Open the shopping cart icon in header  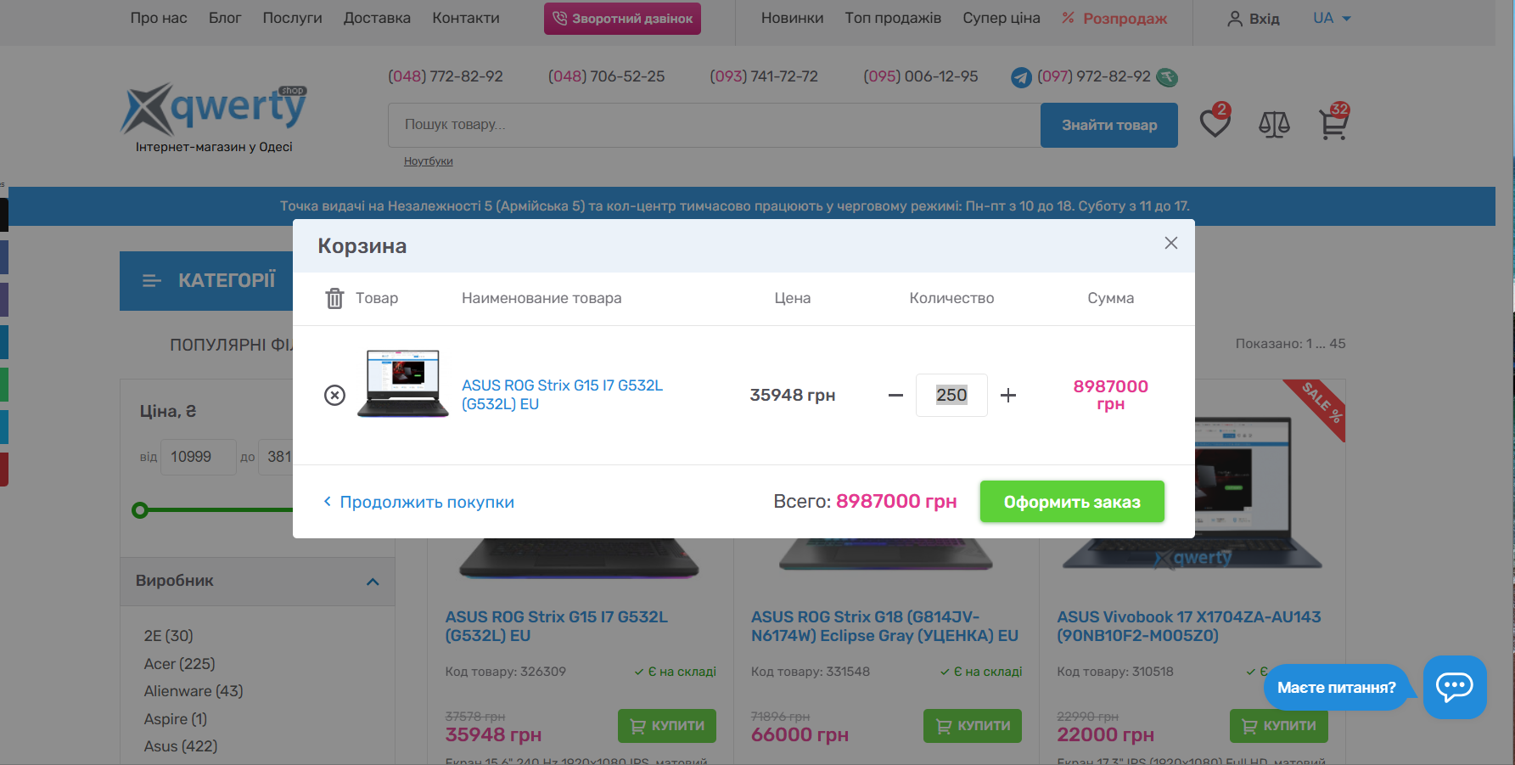[1333, 123]
